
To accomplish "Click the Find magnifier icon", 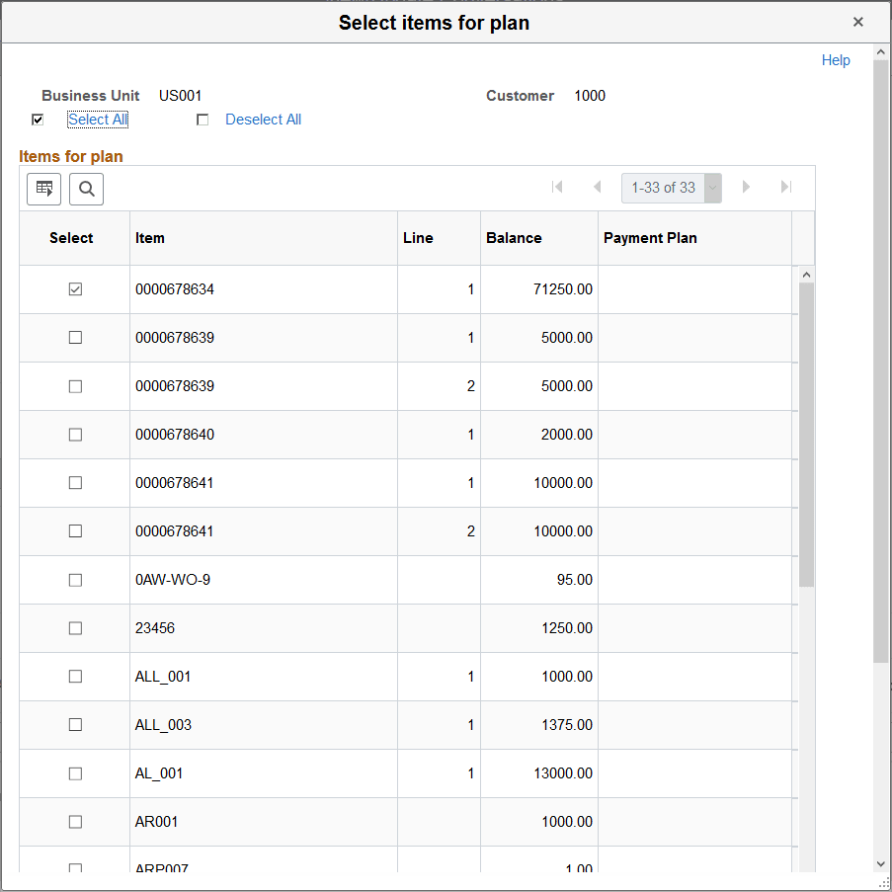I will [86, 189].
